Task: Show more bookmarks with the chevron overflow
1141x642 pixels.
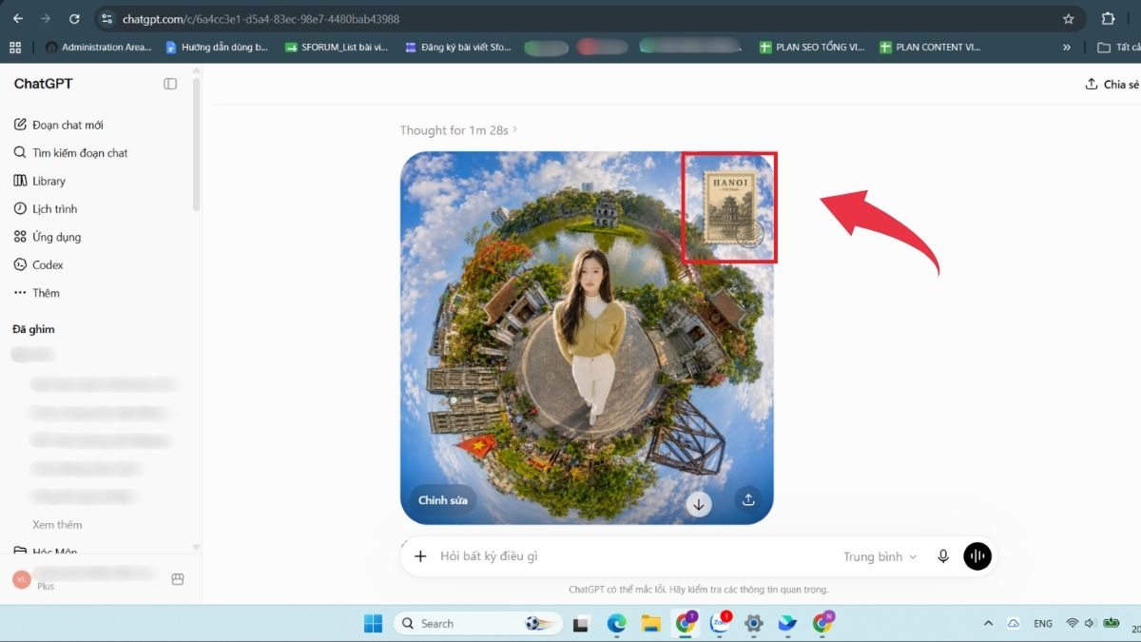Action: click(1067, 47)
